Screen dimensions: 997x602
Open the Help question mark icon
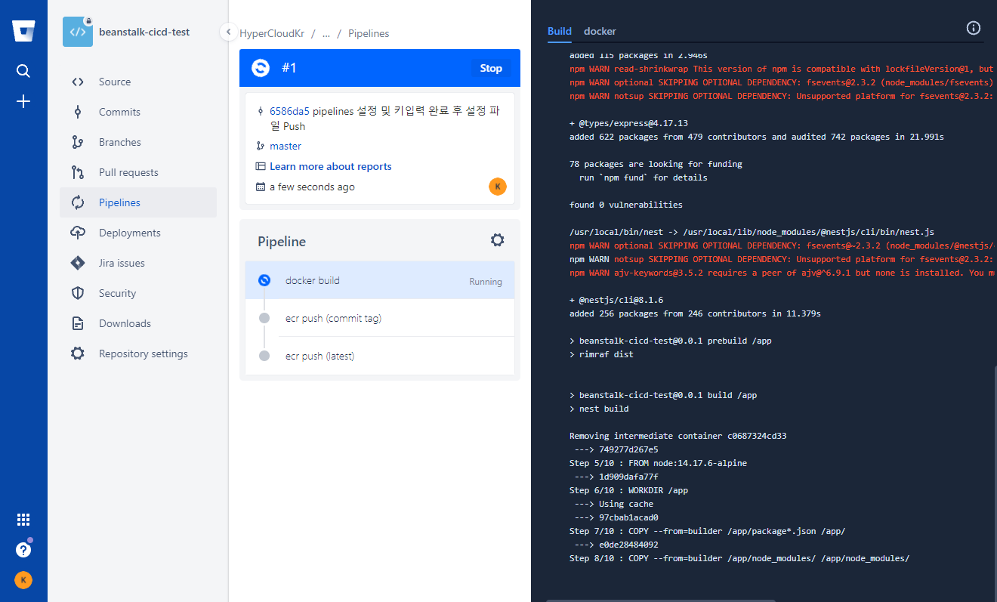point(23,550)
